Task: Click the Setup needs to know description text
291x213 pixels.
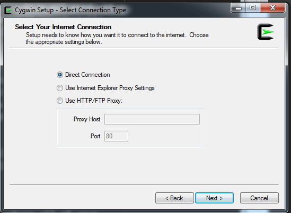Action: click(117, 38)
